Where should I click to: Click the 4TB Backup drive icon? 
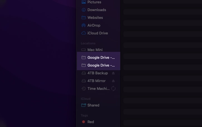click(x=84, y=73)
